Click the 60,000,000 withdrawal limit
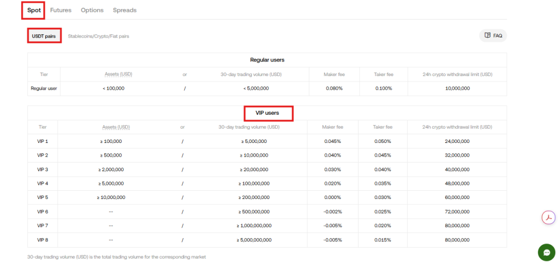The image size is (558, 262). tap(457, 197)
